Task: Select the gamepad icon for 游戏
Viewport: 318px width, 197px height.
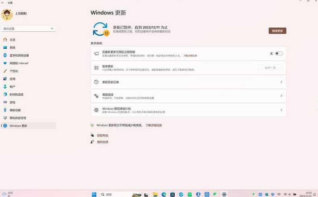Action: pyautogui.click(x=5, y=102)
